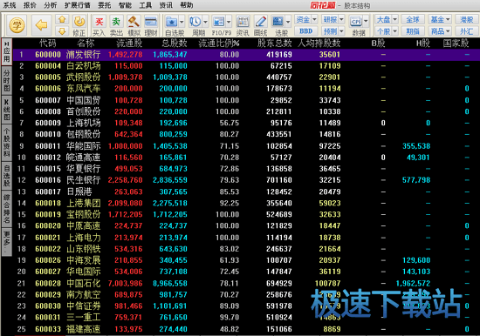Click the 全球 global markets button
Image resolution: width=480 pixels, height=336 pixels.
tap(413, 20)
